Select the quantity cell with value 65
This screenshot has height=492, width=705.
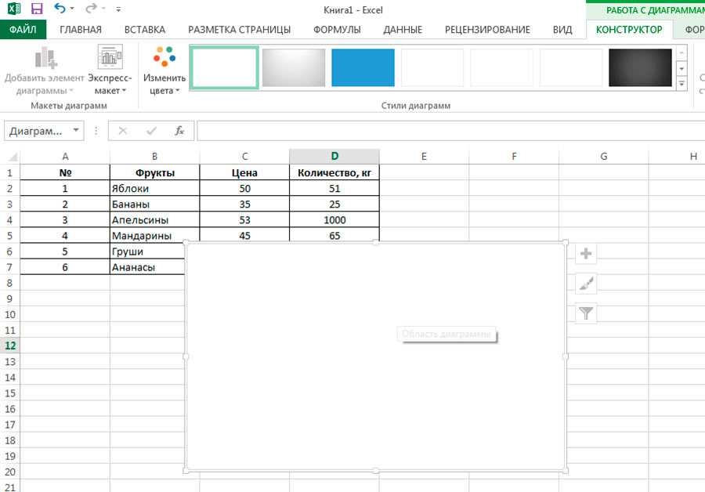(x=334, y=235)
